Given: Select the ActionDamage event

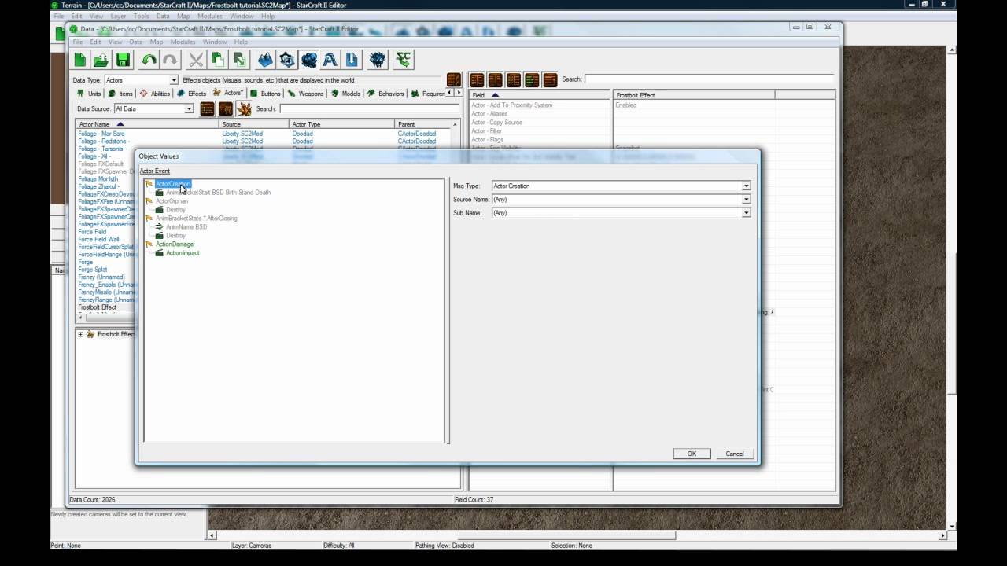Looking at the screenshot, I should tap(174, 244).
